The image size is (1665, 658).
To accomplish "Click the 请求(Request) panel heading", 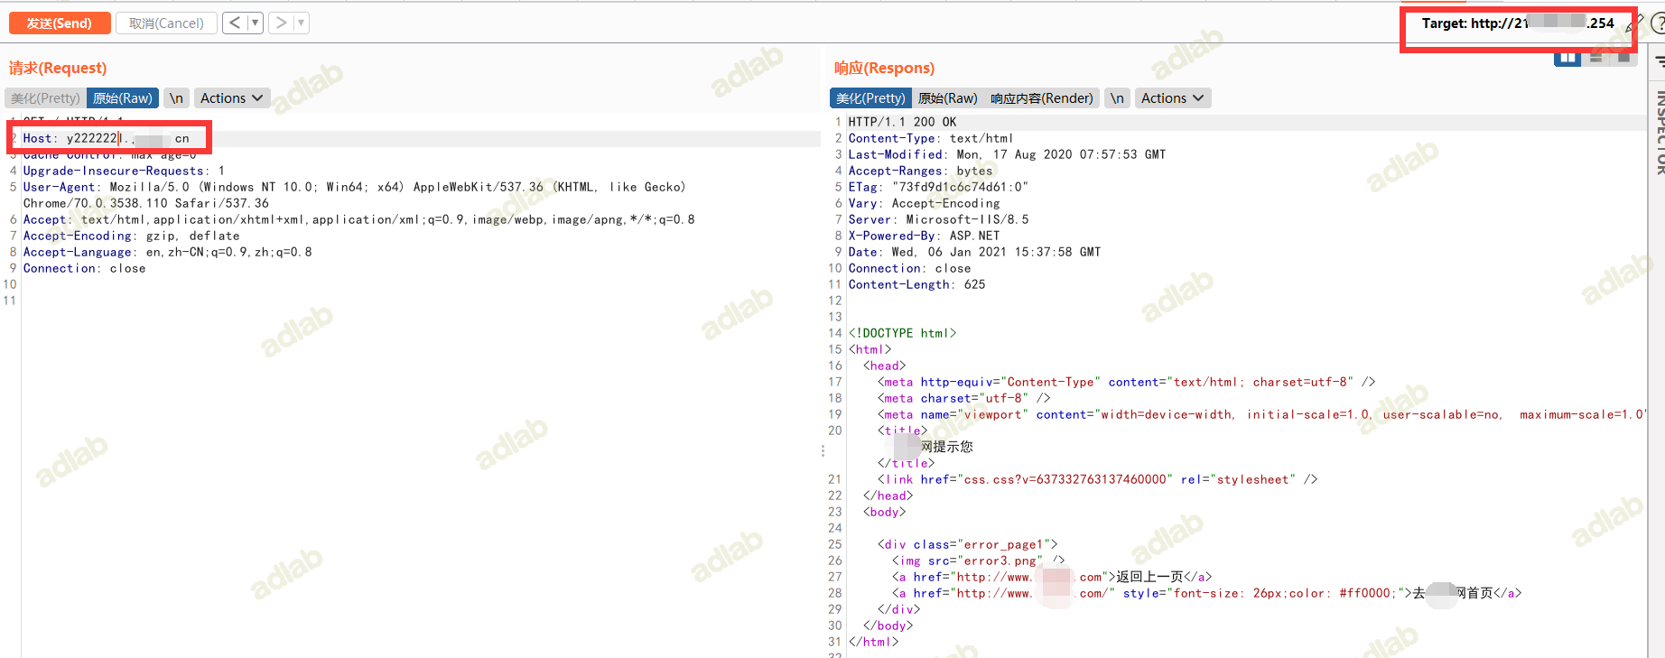I will click(58, 68).
